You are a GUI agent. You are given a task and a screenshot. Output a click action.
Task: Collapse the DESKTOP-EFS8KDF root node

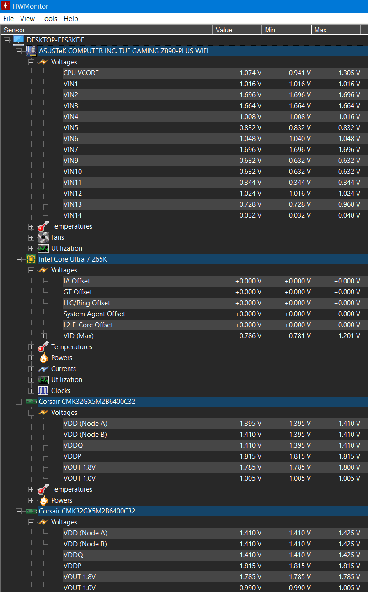(6, 40)
